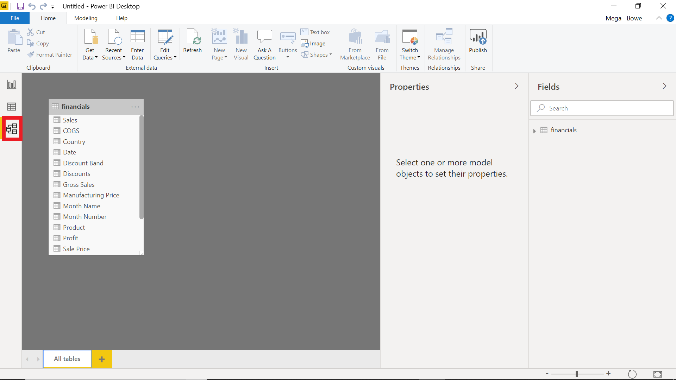Open the financials table options ellipsis
Screen dimensions: 676x380
tap(135, 107)
